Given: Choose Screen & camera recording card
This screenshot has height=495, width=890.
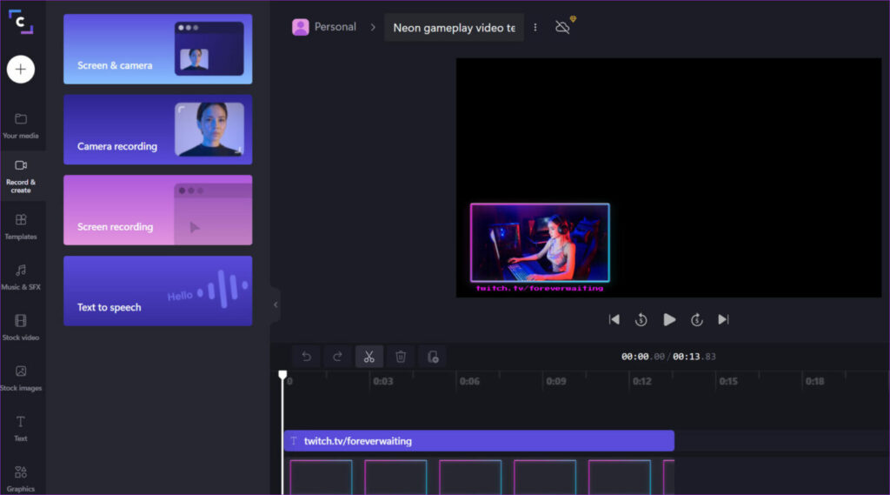Looking at the screenshot, I should pos(158,50).
